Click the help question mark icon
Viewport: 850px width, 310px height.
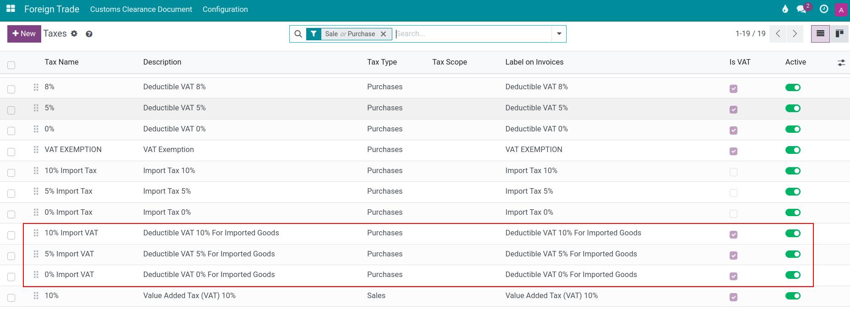89,34
